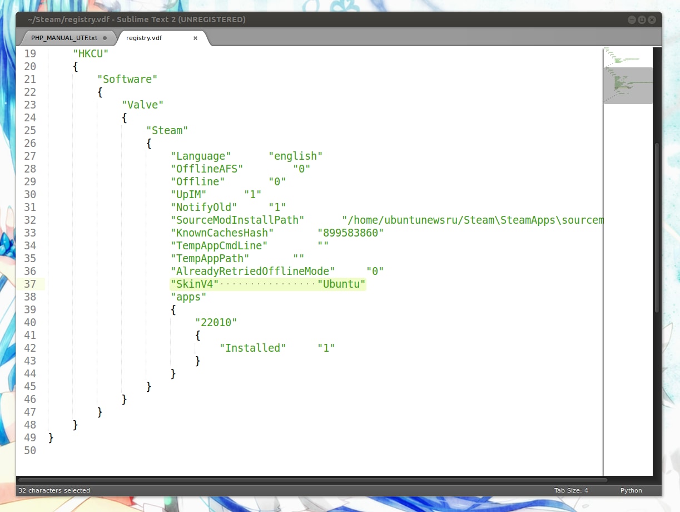Click the "22010" app ID key
The width and height of the screenshot is (680, 512).
(x=216, y=322)
